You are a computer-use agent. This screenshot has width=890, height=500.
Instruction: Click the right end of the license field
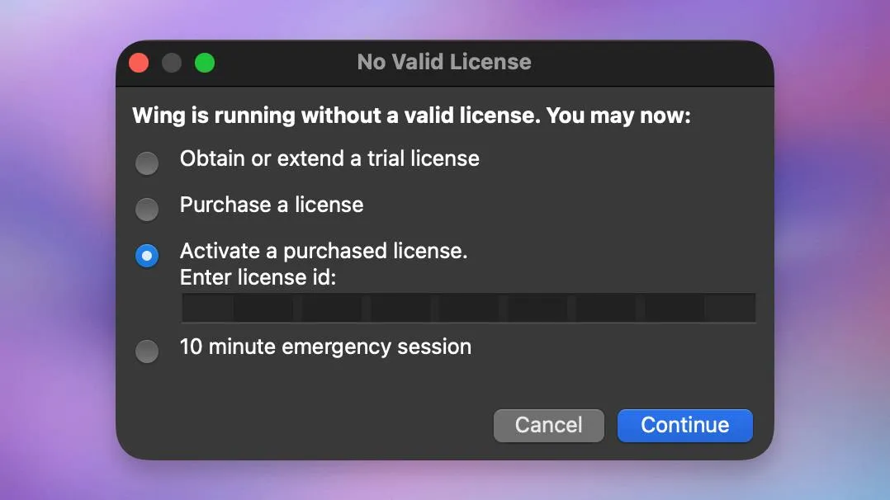[x=738, y=309]
